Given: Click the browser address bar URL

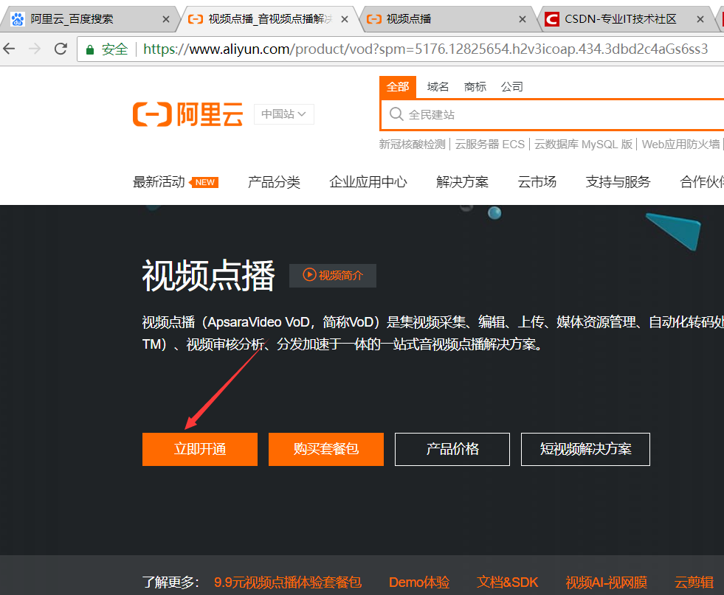Looking at the screenshot, I should [x=425, y=49].
